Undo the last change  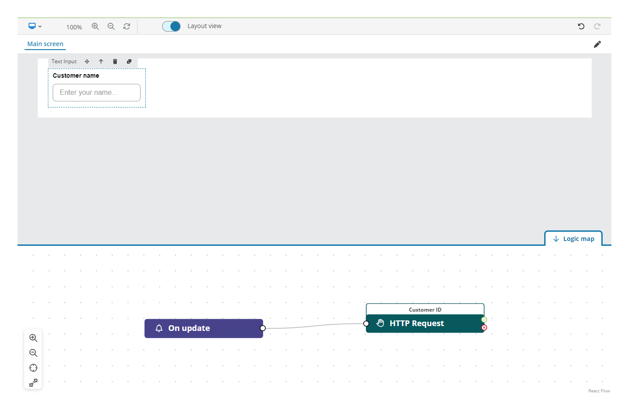(581, 26)
